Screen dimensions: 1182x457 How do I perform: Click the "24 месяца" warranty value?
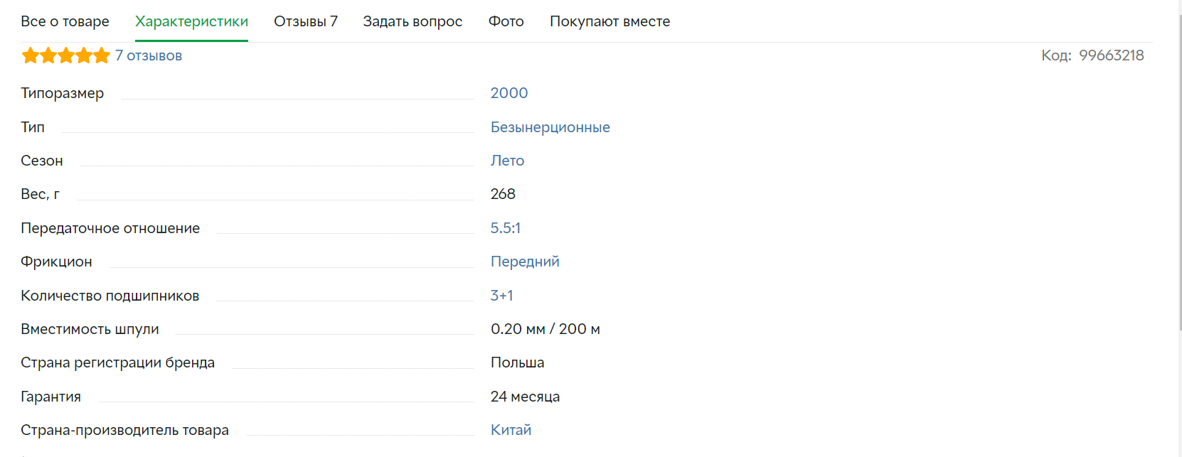[525, 397]
